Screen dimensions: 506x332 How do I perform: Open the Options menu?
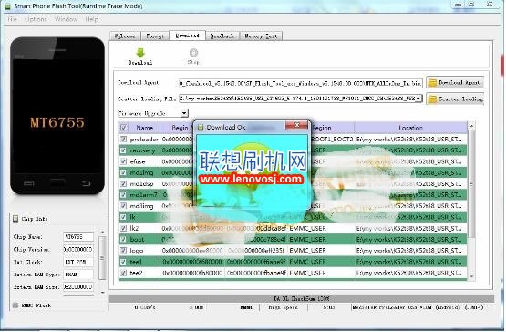pos(36,19)
